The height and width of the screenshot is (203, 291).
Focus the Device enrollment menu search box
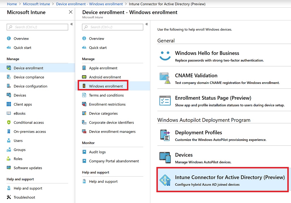pyautogui.click(x=112, y=27)
